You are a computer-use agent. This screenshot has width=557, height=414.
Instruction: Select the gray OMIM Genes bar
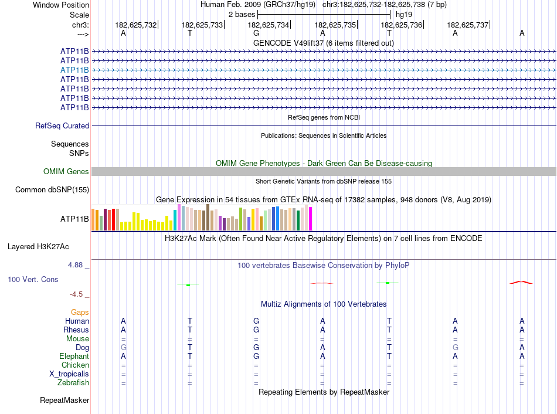(324, 171)
